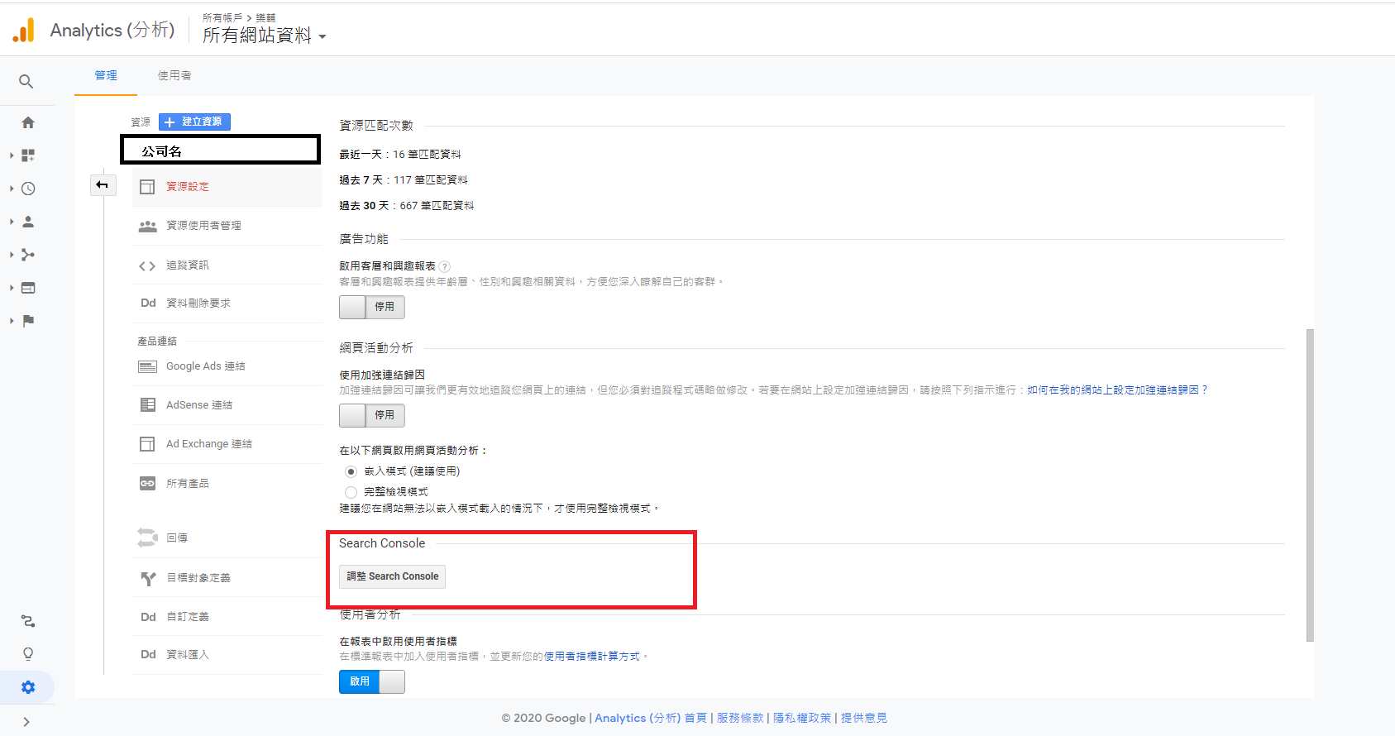Click the 回傳 arrows icon
The image size is (1395, 736).
pos(147,538)
